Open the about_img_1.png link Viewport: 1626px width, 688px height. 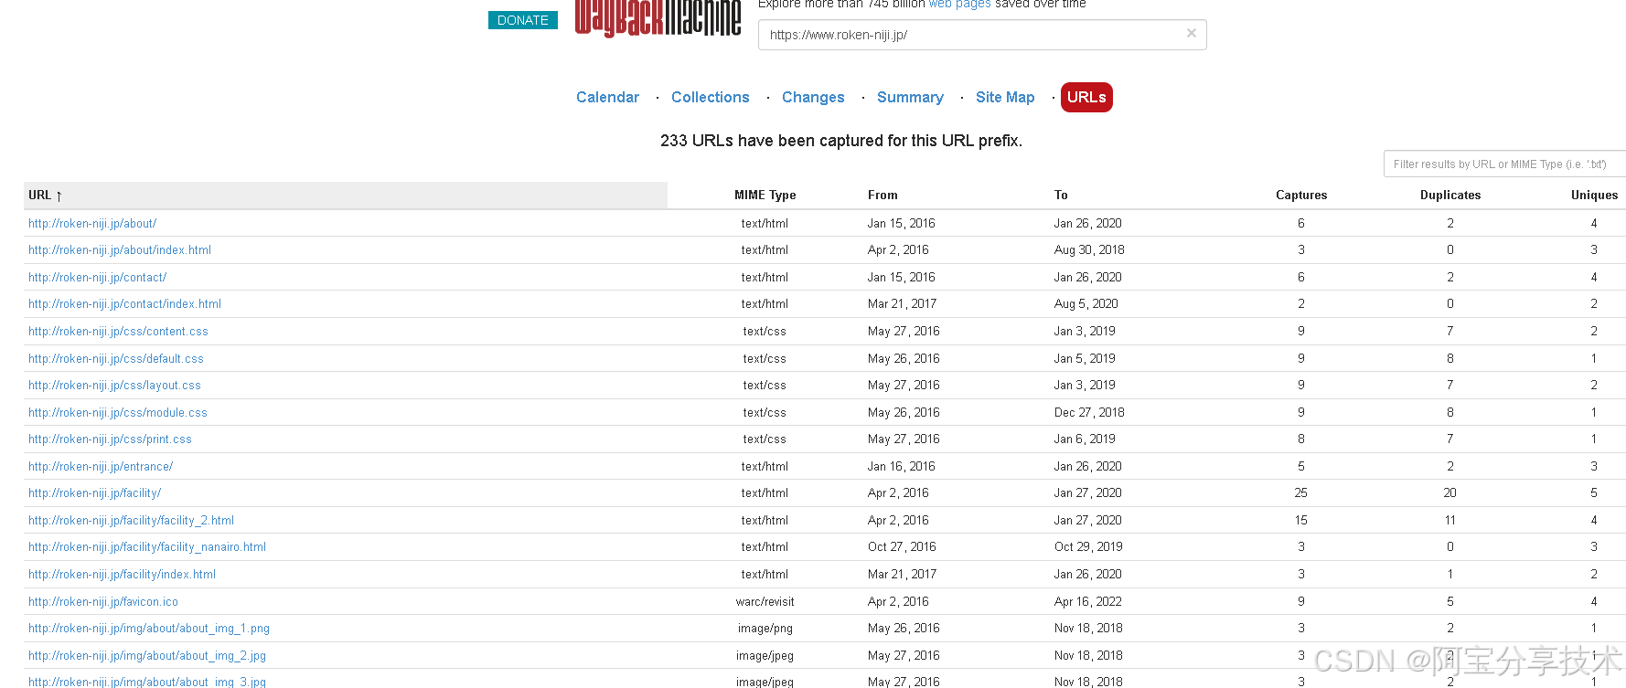[x=149, y=628]
